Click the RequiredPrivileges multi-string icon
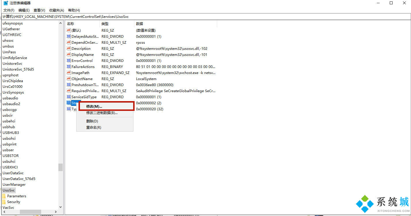Viewport: 411px width, 216px height. point(69,91)
